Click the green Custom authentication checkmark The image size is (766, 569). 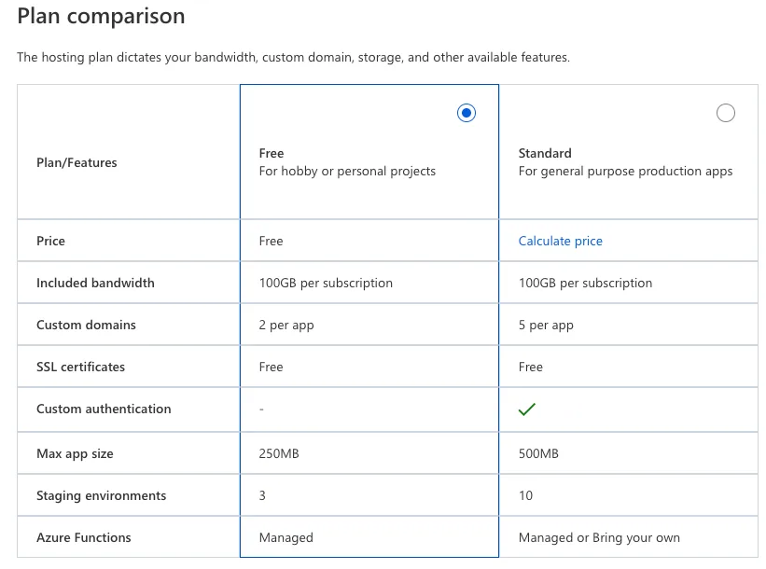pyautogui.click(x=527, y=409)
